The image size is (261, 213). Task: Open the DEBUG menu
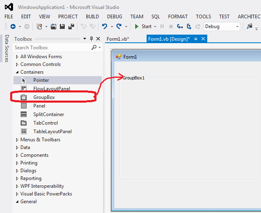pos(114,17)
